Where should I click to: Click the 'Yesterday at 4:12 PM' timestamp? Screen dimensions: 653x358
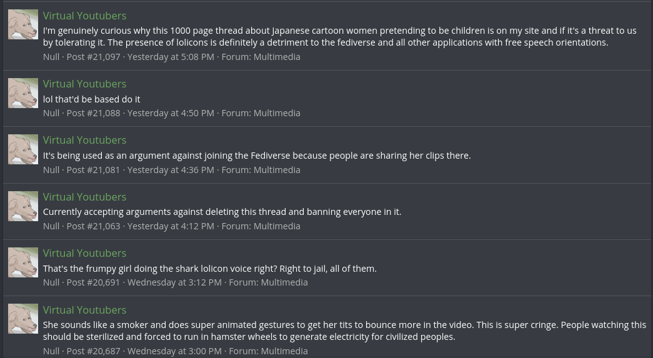click(x=171, y=226)
